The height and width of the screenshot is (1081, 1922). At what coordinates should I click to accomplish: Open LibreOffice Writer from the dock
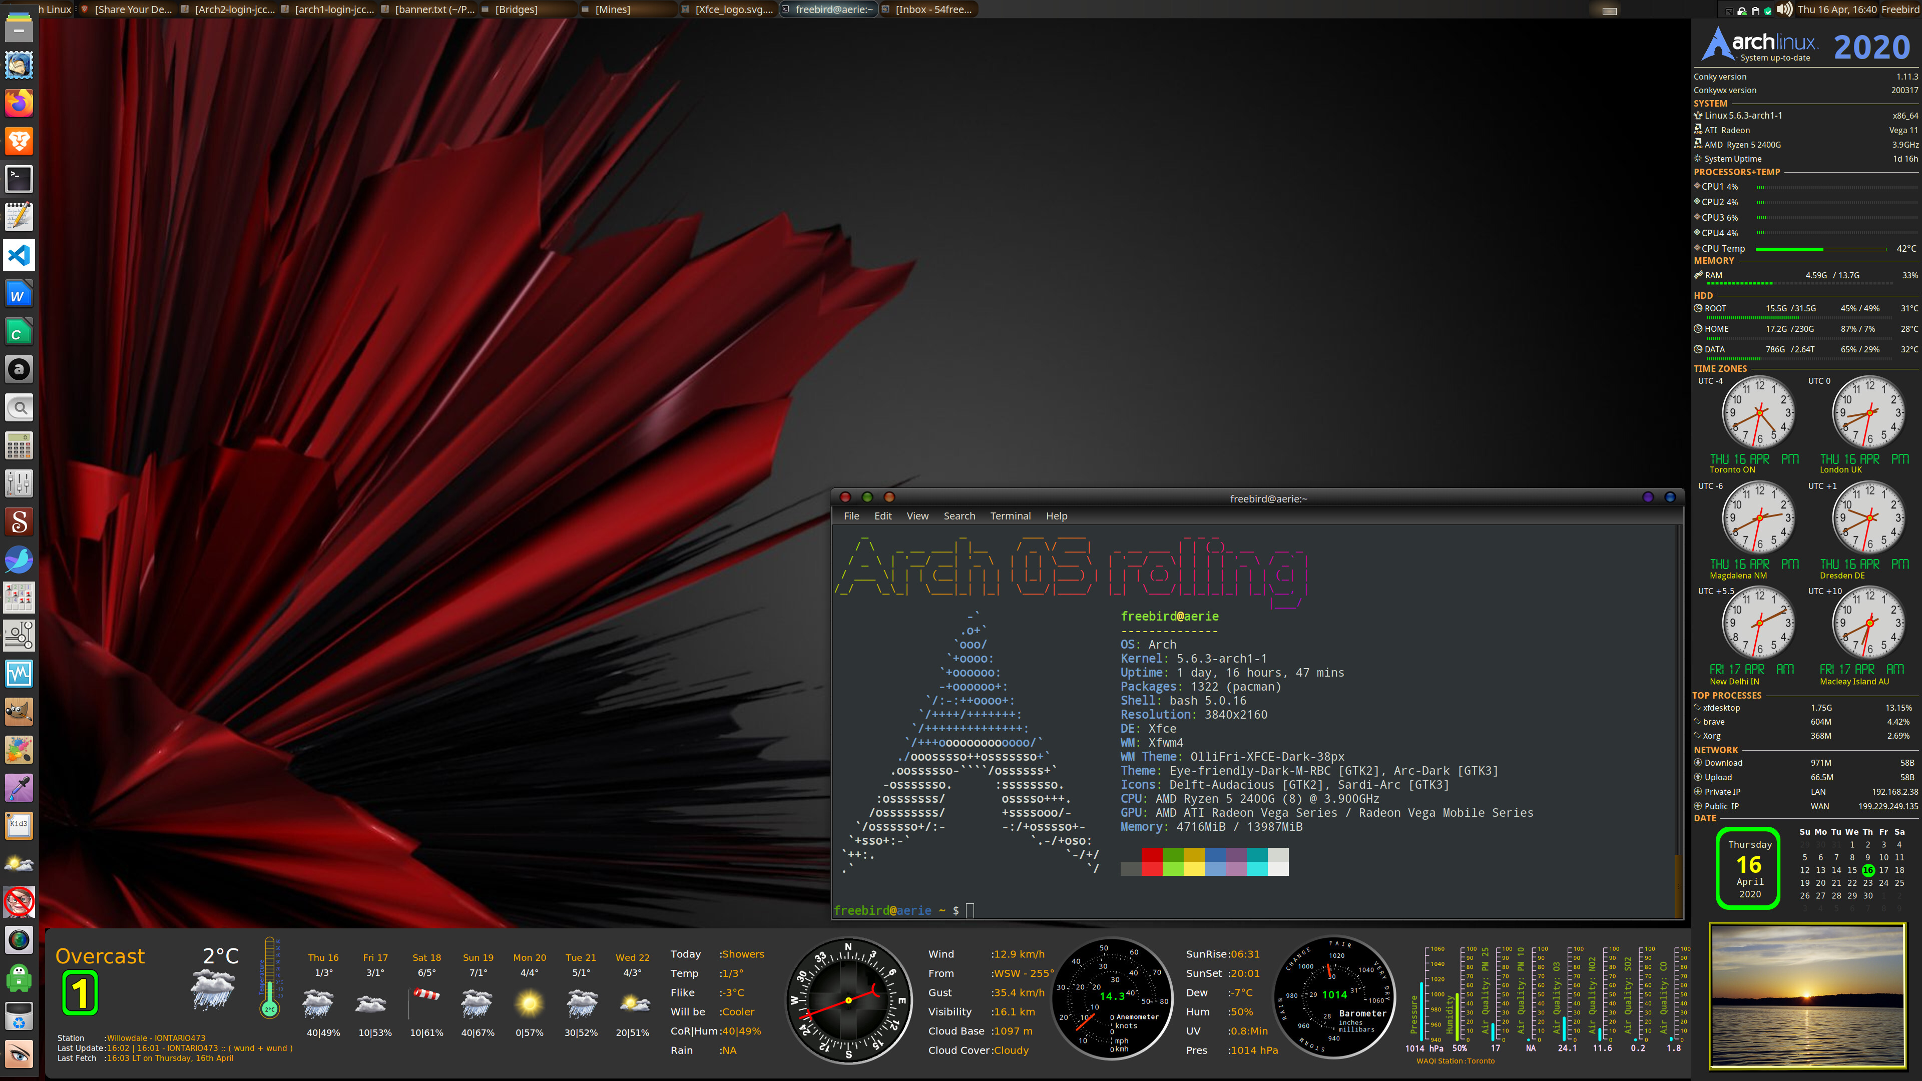[x=19, y=293]
